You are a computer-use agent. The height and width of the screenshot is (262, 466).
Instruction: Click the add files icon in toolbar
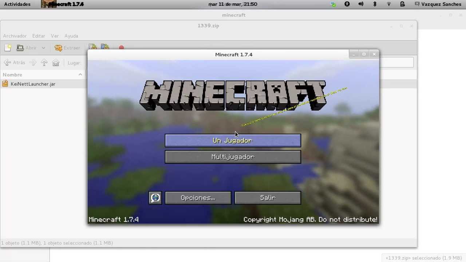pyautogui.click(x=92, y=48)
